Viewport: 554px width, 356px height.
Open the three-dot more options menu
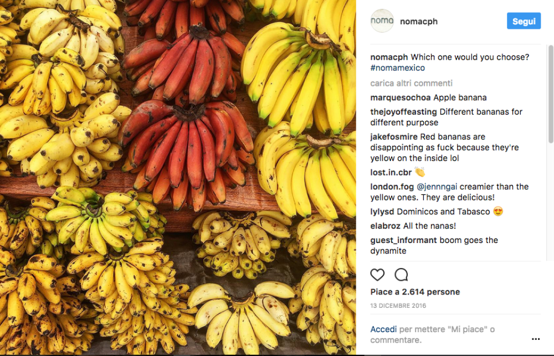click(535, 339)
